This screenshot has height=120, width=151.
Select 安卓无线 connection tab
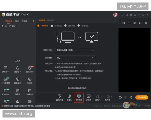(x=83, y=26)
